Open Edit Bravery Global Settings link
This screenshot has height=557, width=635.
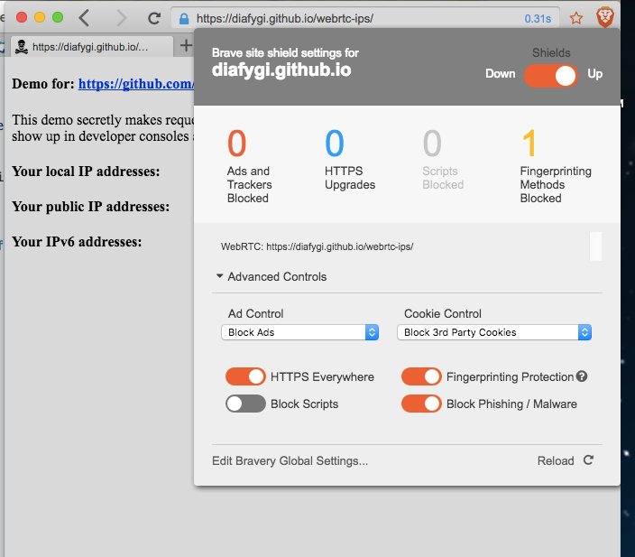290,461
